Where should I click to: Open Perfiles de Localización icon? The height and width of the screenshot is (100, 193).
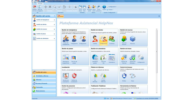click(74, 77)
